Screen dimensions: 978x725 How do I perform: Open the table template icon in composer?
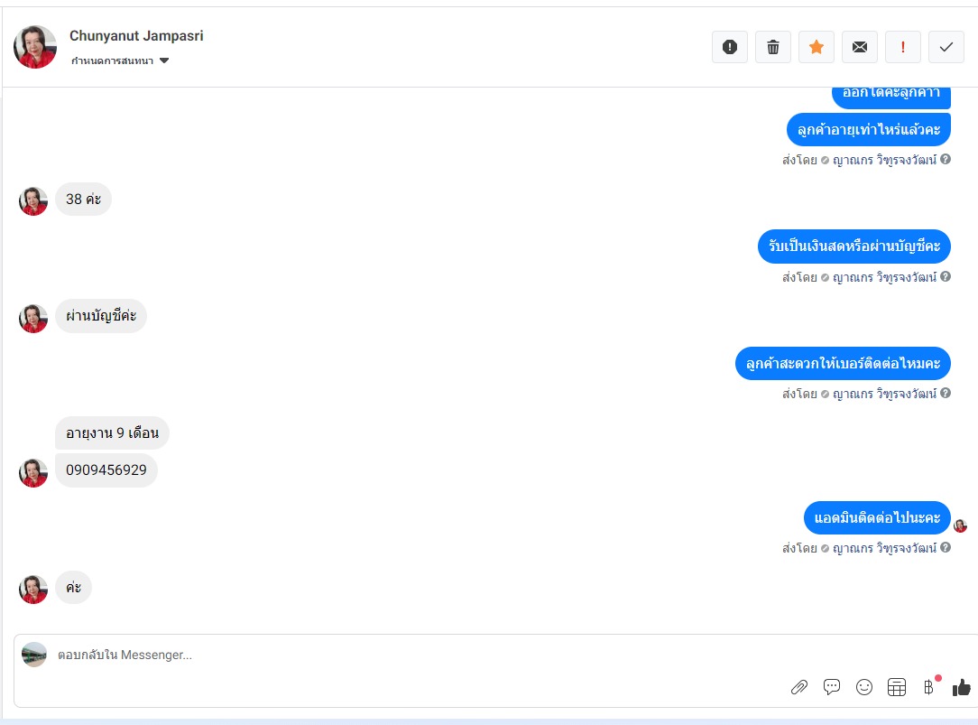[x=896, y=687]
